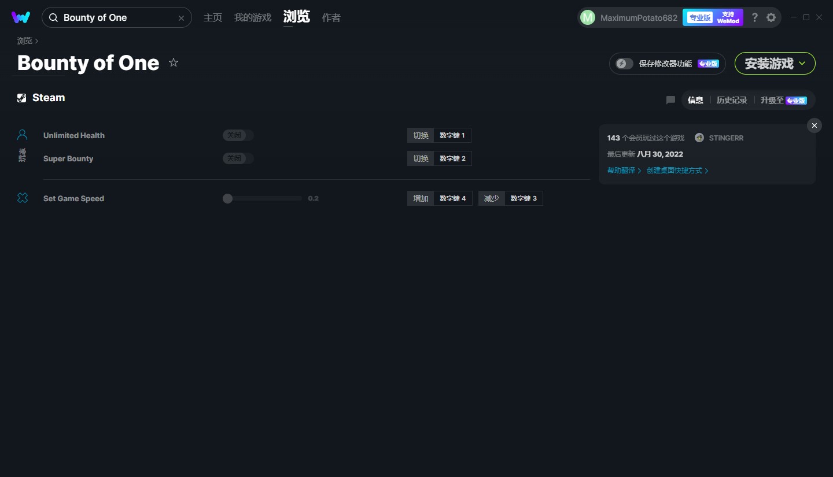The width and height of the screenshot is (833, 477).
Task: Click the 切换 button for Super Bounty
Action: 421,158
